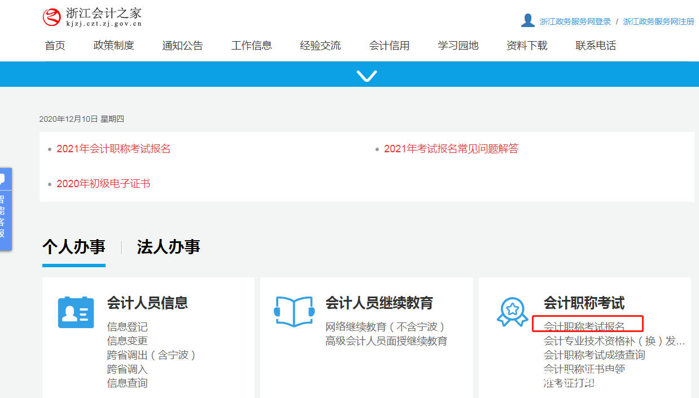Click the ID card icon beside 会计人员信息

(x=76, y=312)
